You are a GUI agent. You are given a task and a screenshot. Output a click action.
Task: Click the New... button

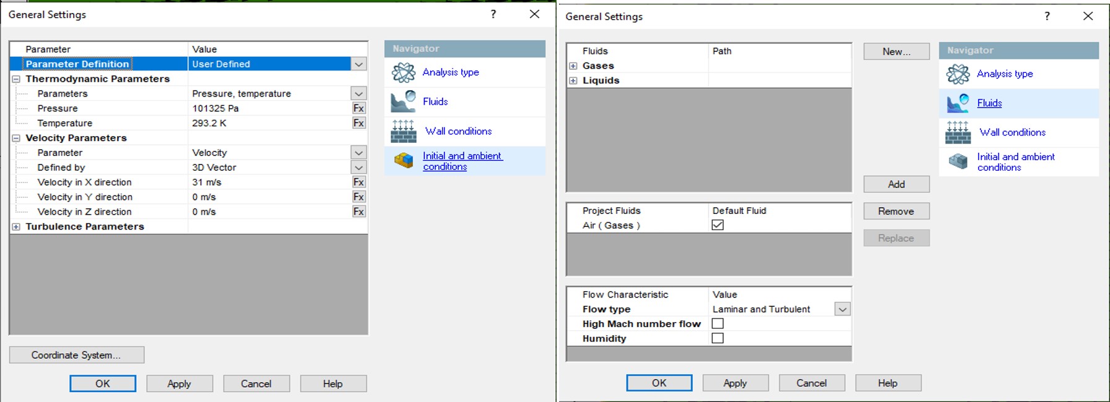click(x=896, y=51)
